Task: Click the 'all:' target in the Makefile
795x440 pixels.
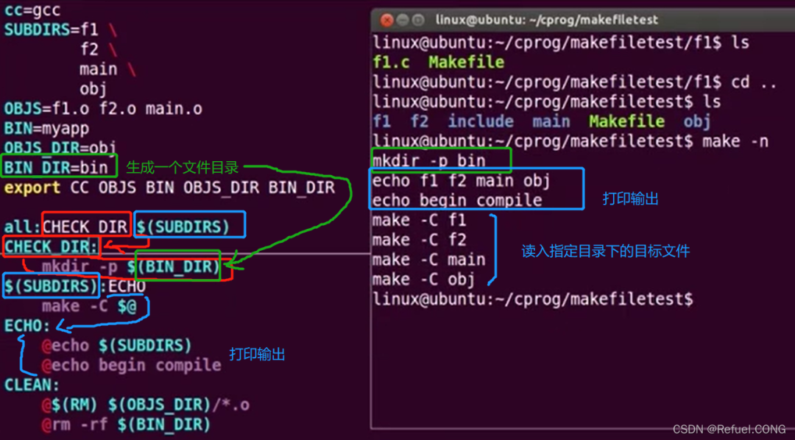Action: [x=23, y=227]
